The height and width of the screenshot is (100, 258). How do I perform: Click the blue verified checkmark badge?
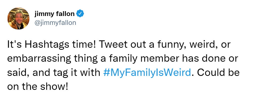(80, 14)
